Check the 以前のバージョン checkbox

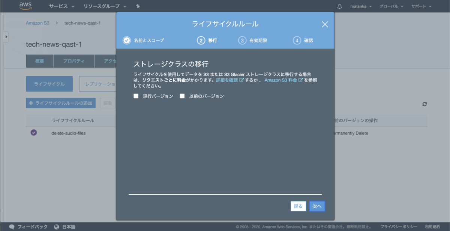(182, 96)
